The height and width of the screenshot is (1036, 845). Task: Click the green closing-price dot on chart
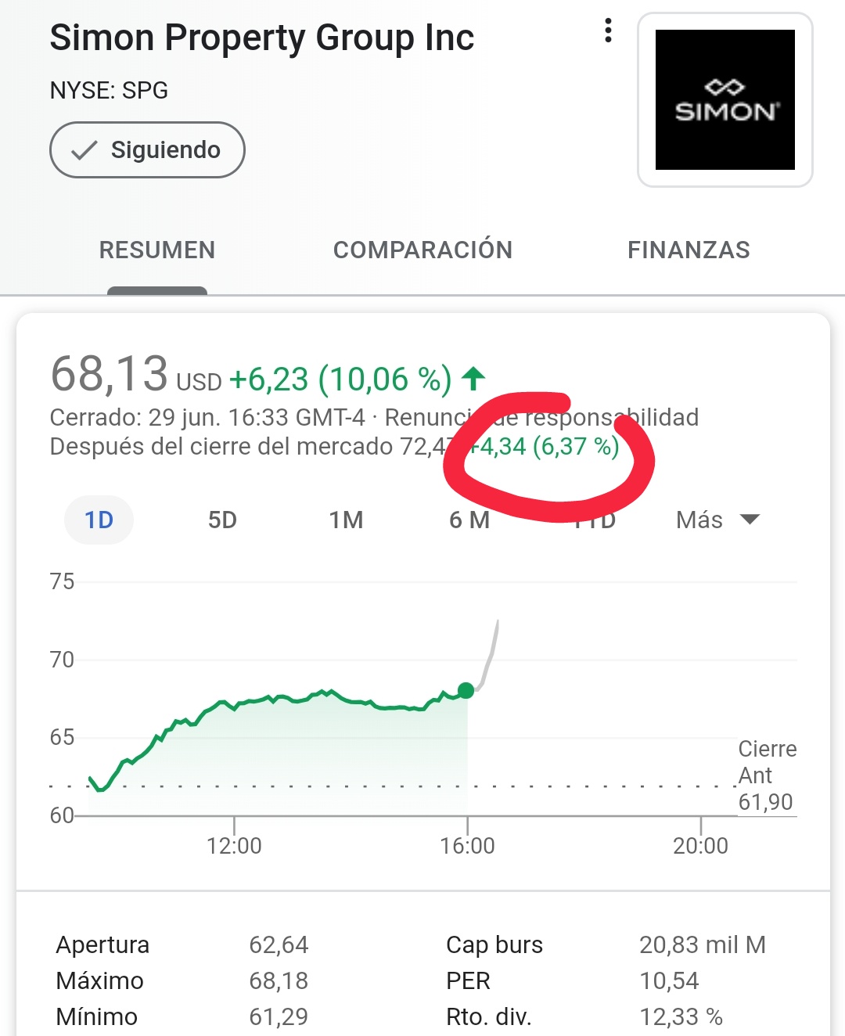point(466,690)
